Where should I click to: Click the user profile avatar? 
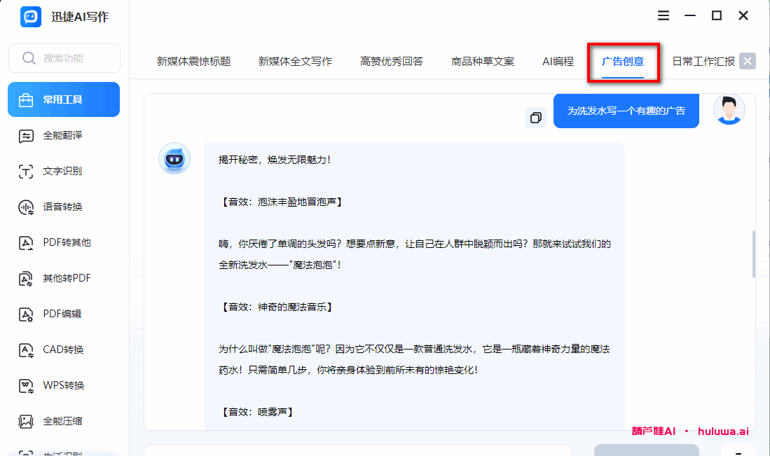(729, 109)
